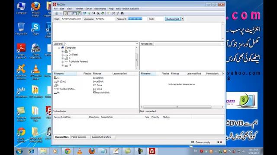Screen dimensions: 277x155
Task: Open the Quickconnect history dropdown arrow
Action: point(182,19)
